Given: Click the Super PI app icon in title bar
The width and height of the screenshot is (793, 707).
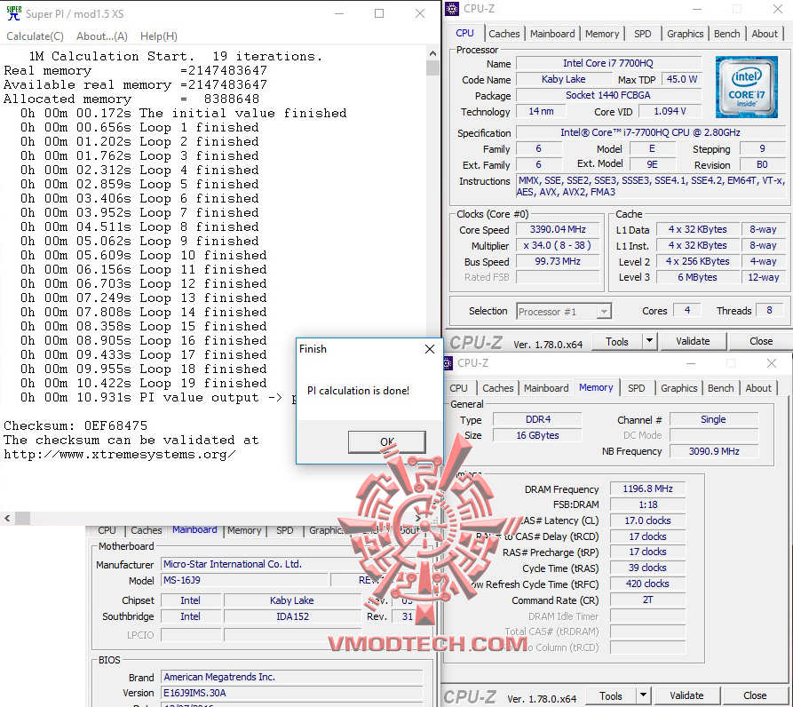Looking at the screenshot, I should (x=13, y=13).
